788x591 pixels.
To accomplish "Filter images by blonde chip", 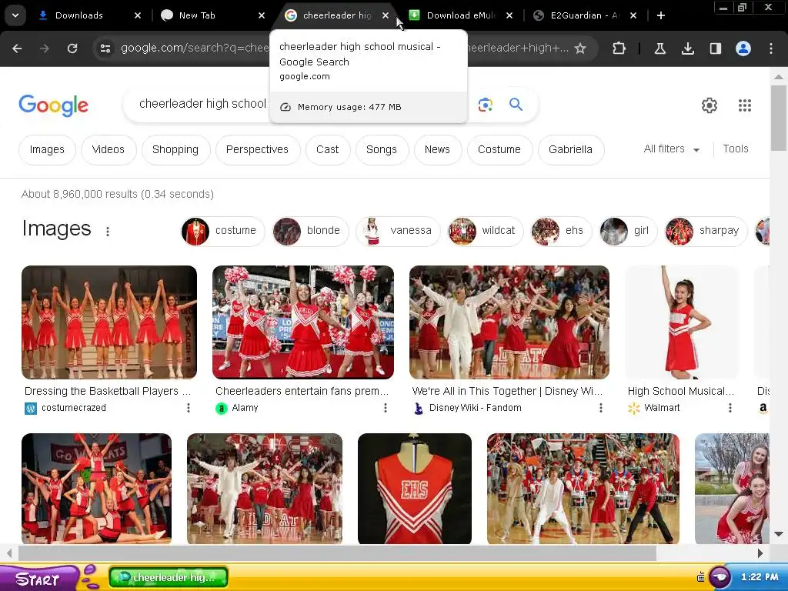I will click(310, 231).
